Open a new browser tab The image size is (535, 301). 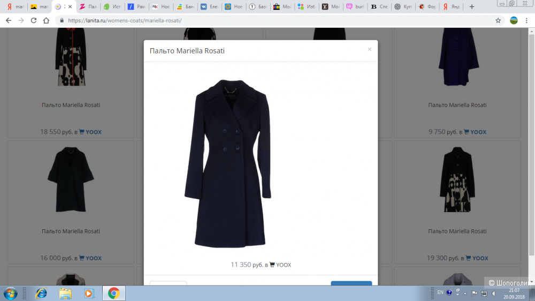471,6
